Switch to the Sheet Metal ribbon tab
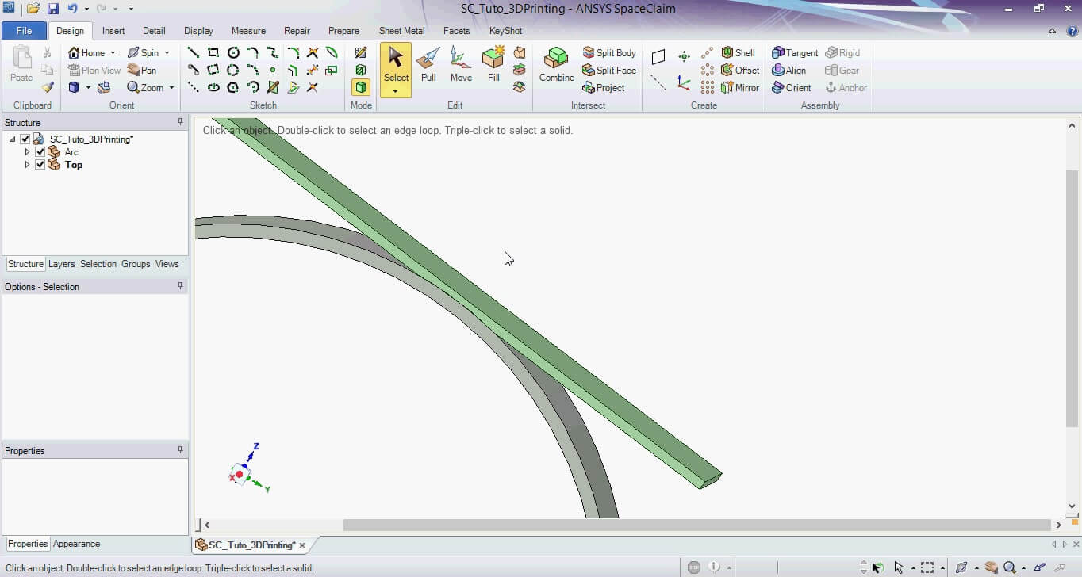This screenshot has height=577, width=1082. coord(401,31)
